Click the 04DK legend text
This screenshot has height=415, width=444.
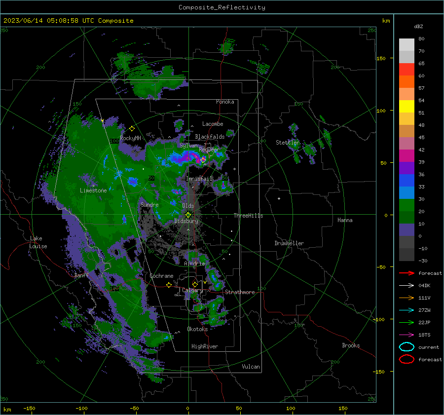point(424,286)
